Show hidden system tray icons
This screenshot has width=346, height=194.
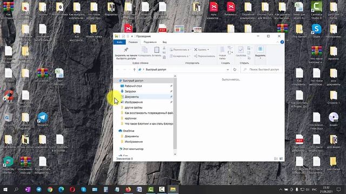click(281, 189)
